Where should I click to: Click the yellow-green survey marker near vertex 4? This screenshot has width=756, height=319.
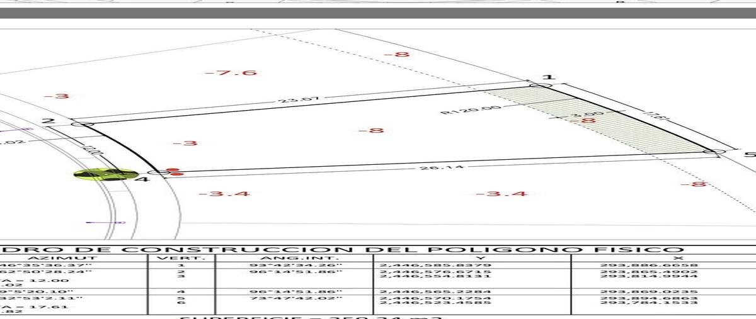[x=105, y=174]
